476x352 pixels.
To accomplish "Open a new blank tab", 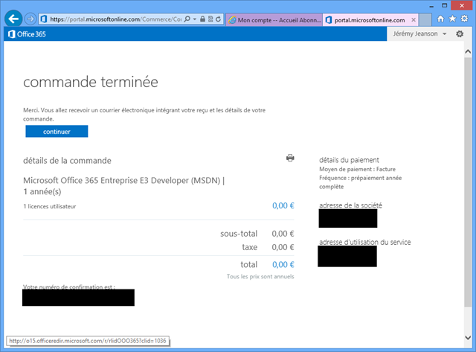I will [x=425, y=20].
